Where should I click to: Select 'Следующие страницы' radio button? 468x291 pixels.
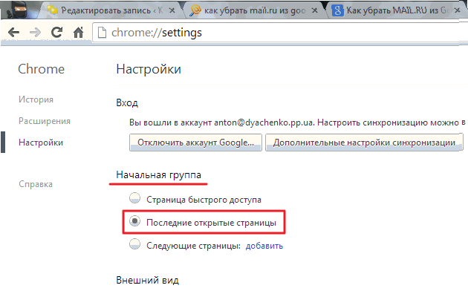pos(134,244)
